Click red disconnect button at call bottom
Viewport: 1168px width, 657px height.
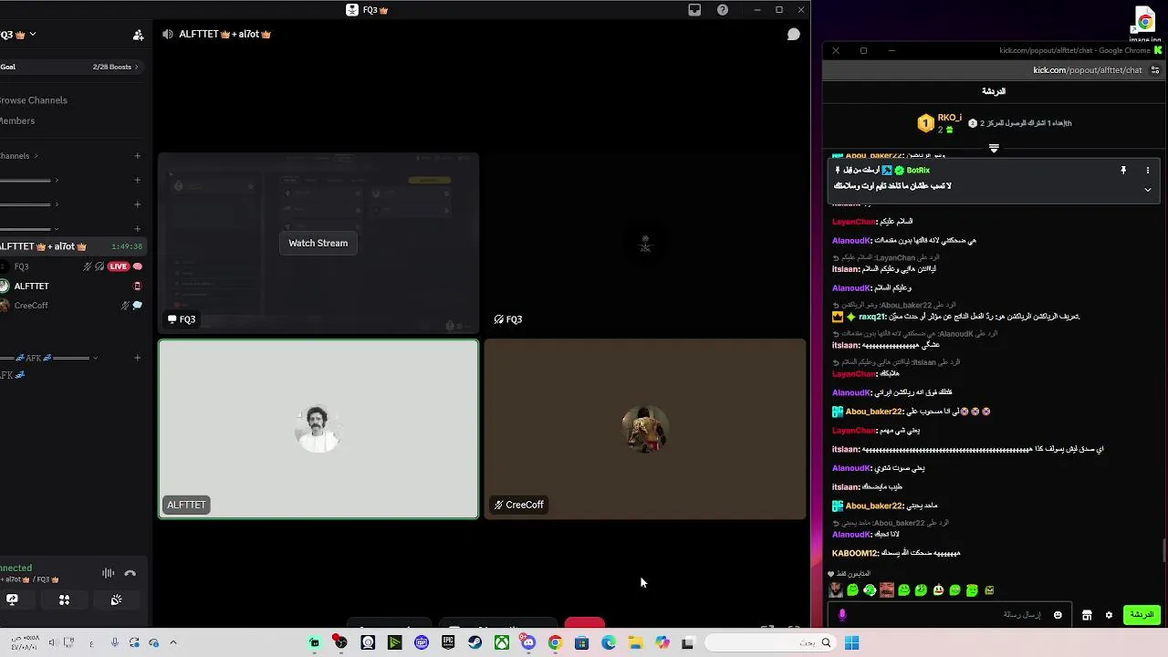(x=584, y=624)
